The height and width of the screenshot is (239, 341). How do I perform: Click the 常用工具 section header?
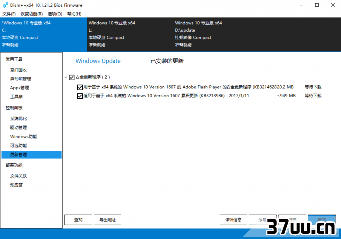(x=14, y=59)
